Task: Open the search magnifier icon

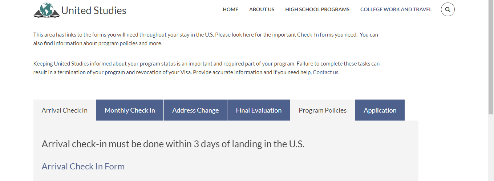Action: (448, 9)
